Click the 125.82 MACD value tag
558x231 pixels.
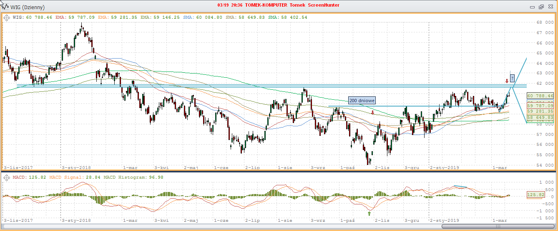click(x=535, y=194)
